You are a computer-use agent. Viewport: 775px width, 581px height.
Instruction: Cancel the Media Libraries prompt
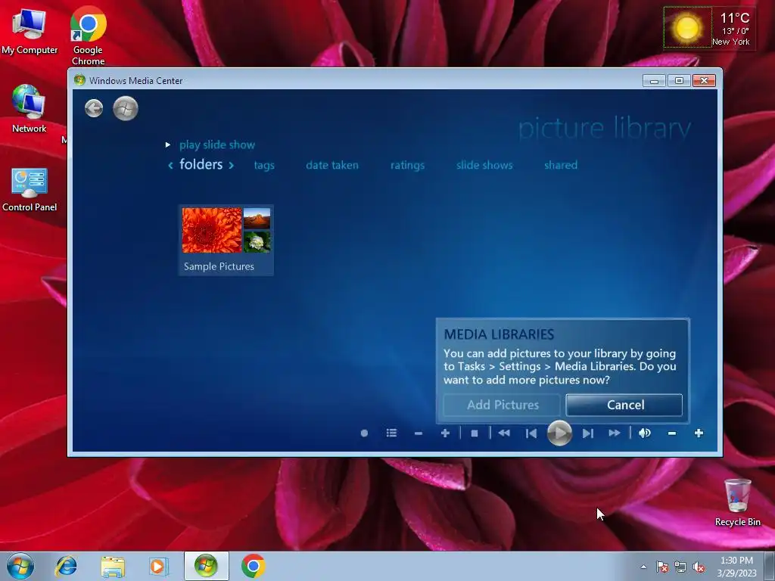624,405
